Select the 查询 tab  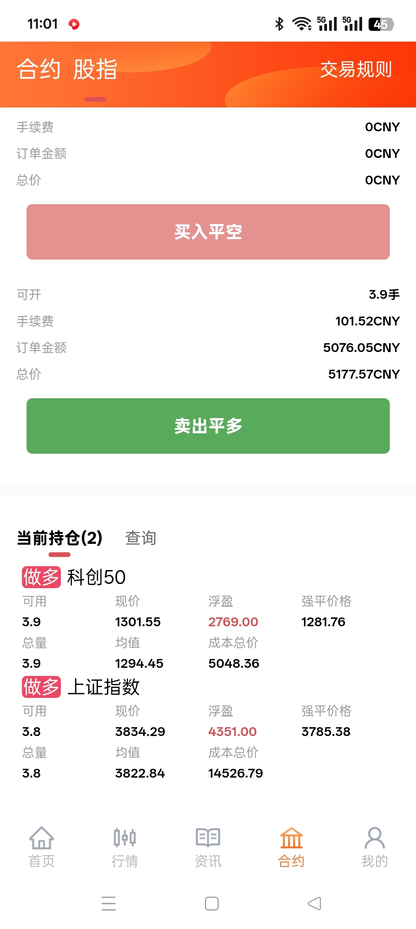[x=141, y=538]
